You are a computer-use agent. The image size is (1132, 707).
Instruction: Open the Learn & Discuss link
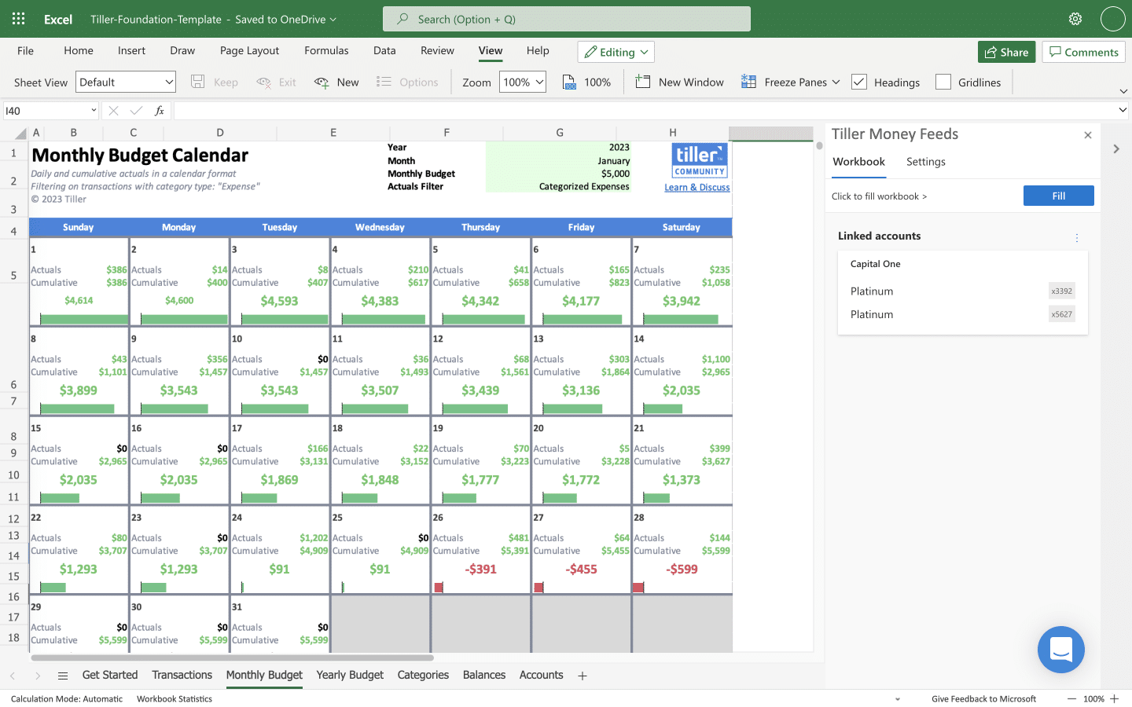[696, 188]
